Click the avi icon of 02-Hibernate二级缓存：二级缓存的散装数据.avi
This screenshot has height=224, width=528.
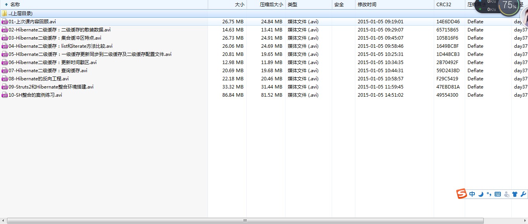[5, 30]
